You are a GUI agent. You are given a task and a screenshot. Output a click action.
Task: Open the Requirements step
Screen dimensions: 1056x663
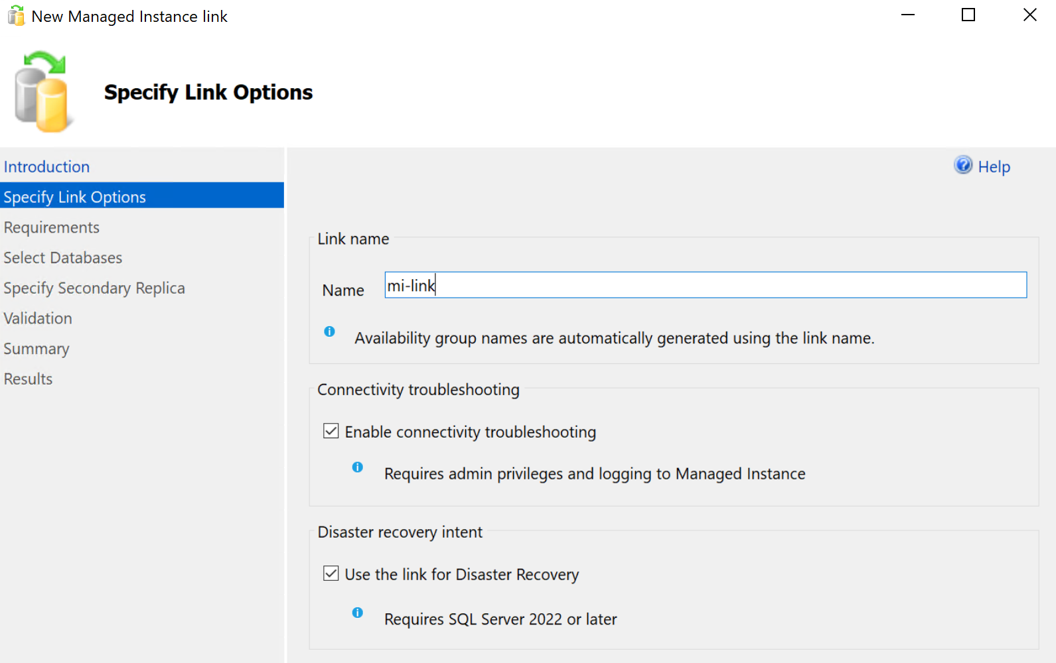tap(51, 227)
